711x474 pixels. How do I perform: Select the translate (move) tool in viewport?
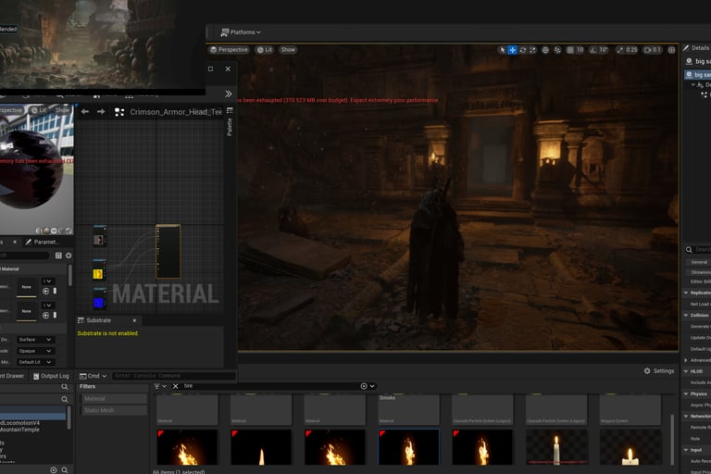click(513, 50)
